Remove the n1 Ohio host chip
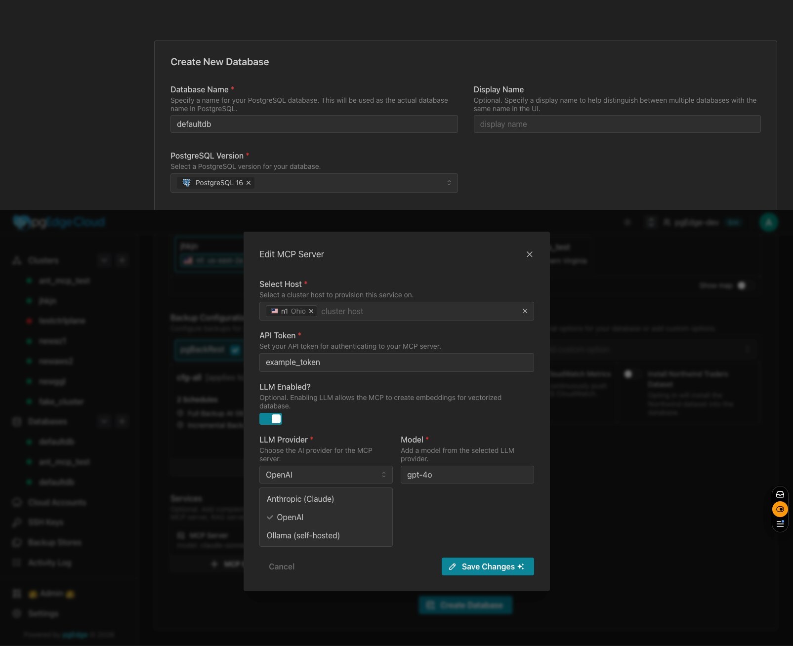 [x=311, y=311]
